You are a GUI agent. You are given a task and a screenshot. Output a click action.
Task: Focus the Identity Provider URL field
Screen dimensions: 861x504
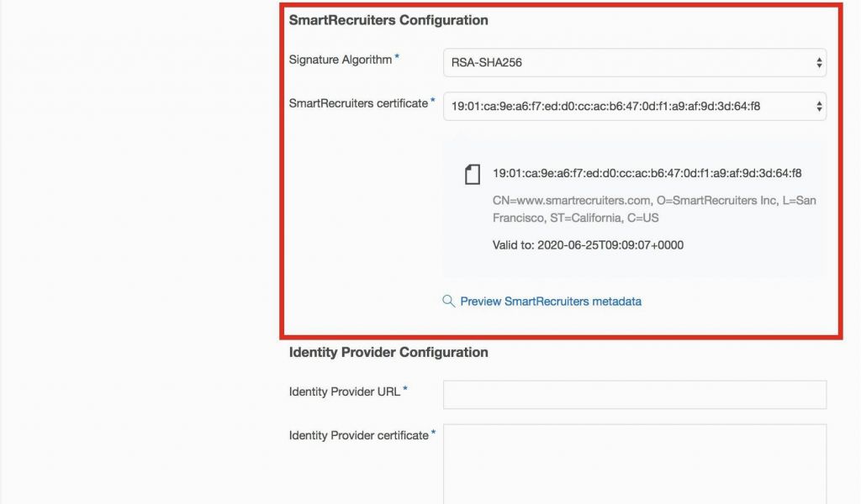tap(634, 395)
